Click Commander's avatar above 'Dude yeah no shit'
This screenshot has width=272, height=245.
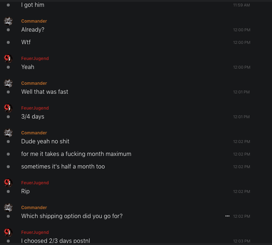pyautogui.click(x=8, y=133)
